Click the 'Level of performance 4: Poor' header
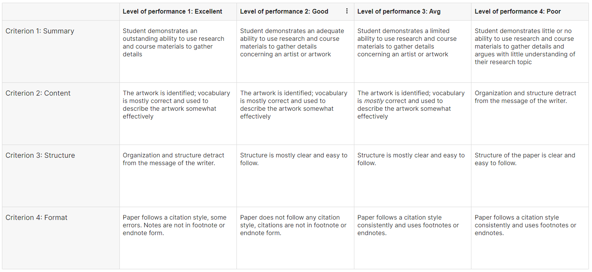 [517, 12]
